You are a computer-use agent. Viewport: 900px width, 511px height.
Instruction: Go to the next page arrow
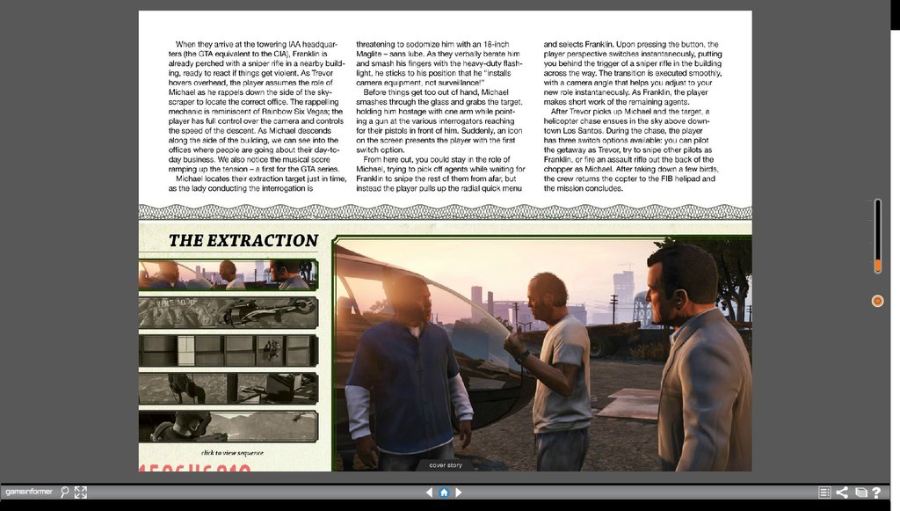tap(458, 493)
